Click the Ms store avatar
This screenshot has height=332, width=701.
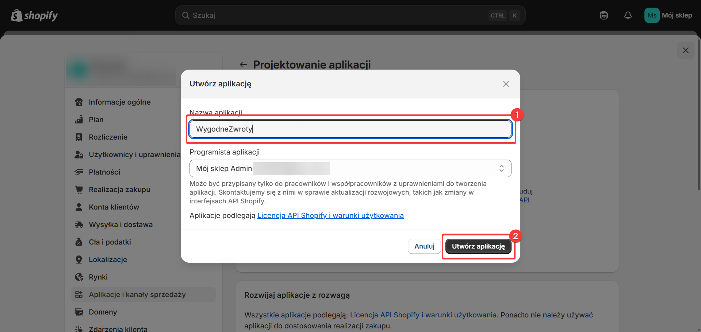pyautogui.click(x=652, y=15)
